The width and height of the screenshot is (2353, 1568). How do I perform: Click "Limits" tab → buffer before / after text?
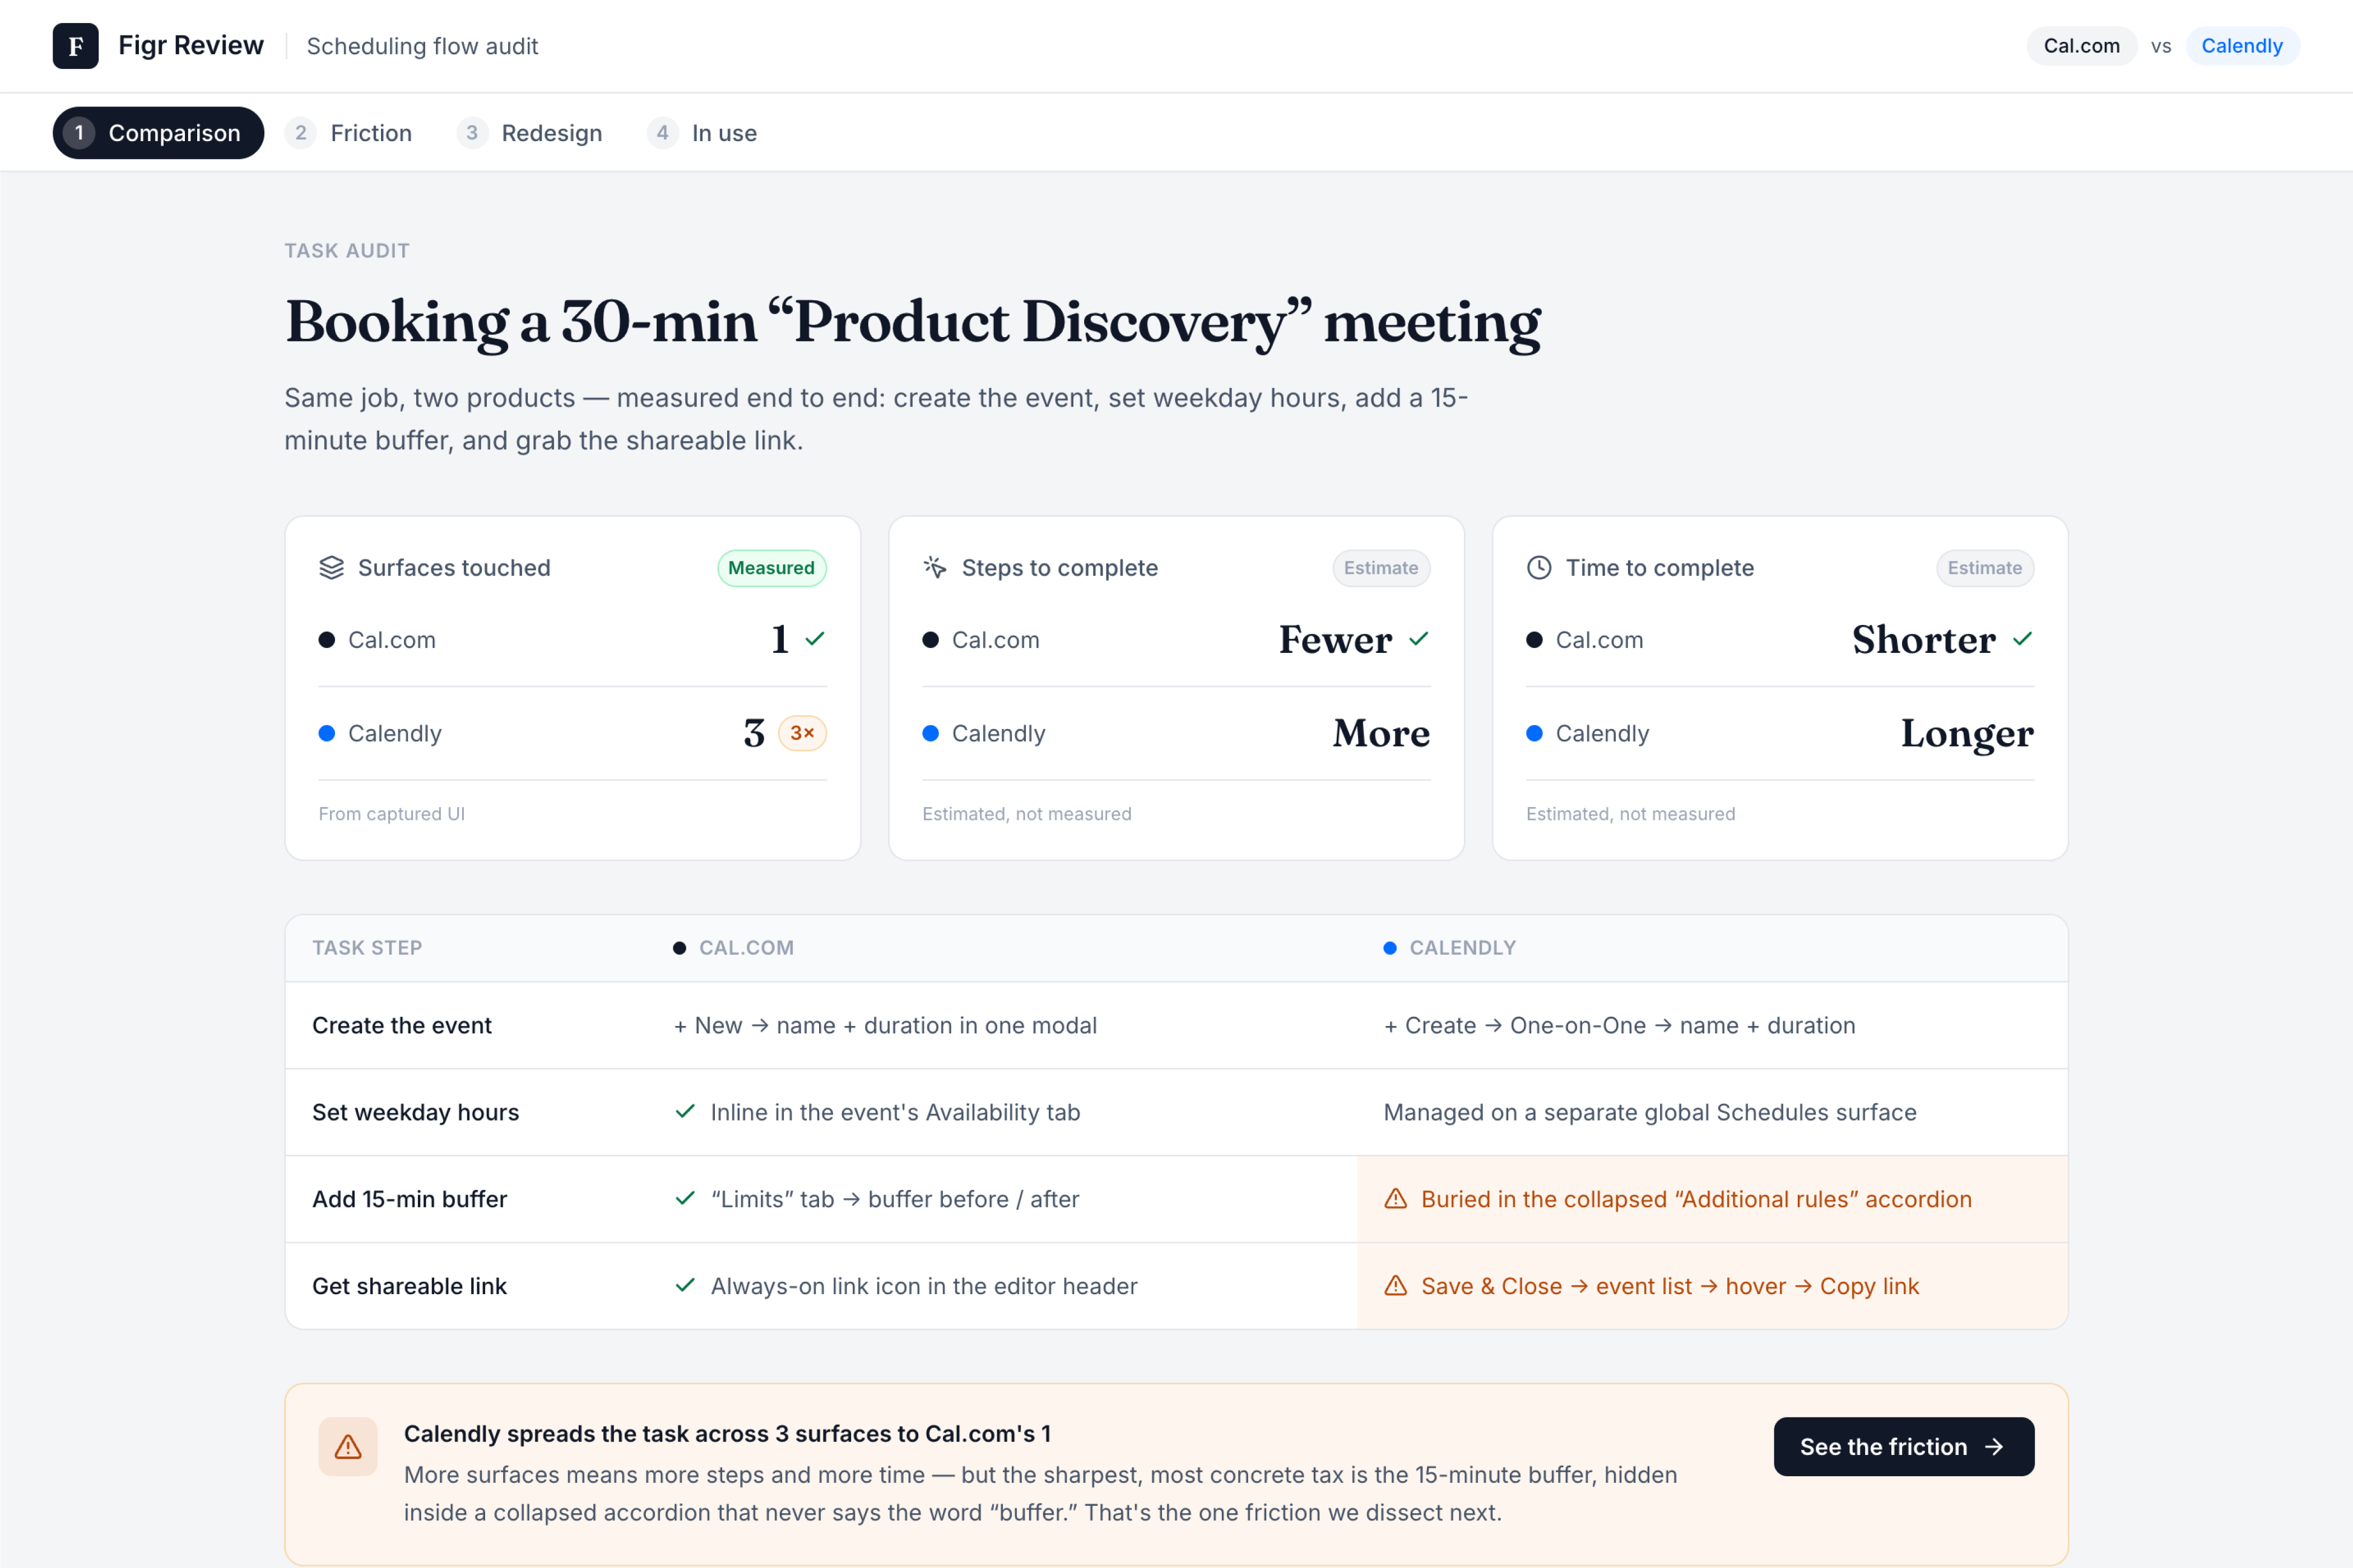click(895, 1199)
